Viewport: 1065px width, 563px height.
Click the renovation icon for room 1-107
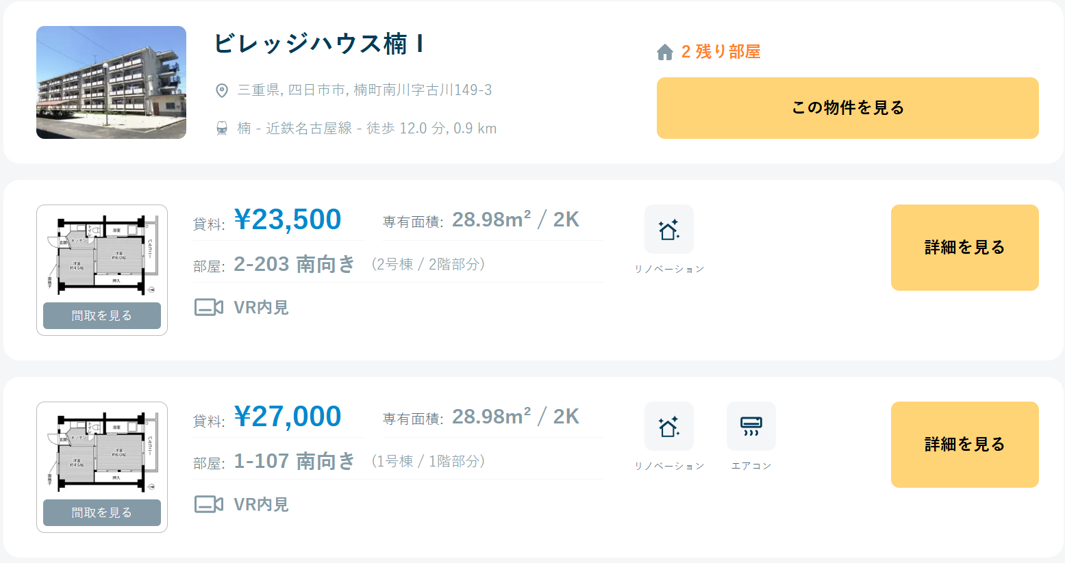[x=669, y=427]
